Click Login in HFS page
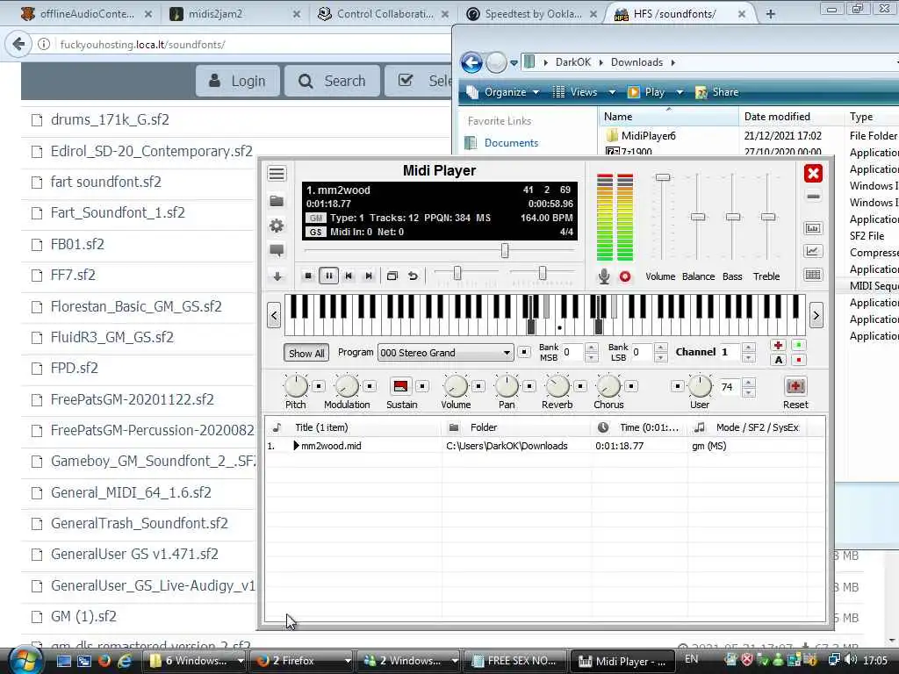The image size is (899, 674). pyautogui.click(x=237, y=81)
